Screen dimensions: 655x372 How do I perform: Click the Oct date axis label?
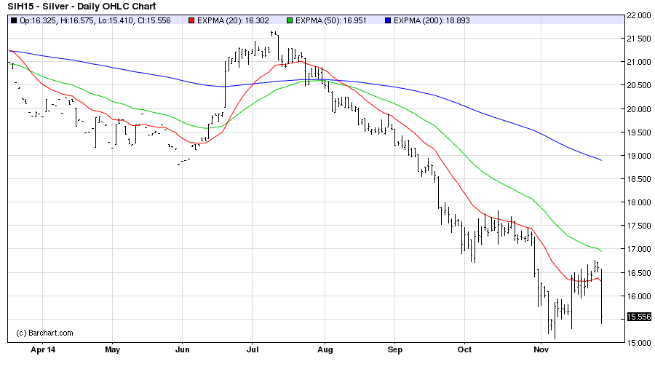pyautogui.click(x=464, y=350)
